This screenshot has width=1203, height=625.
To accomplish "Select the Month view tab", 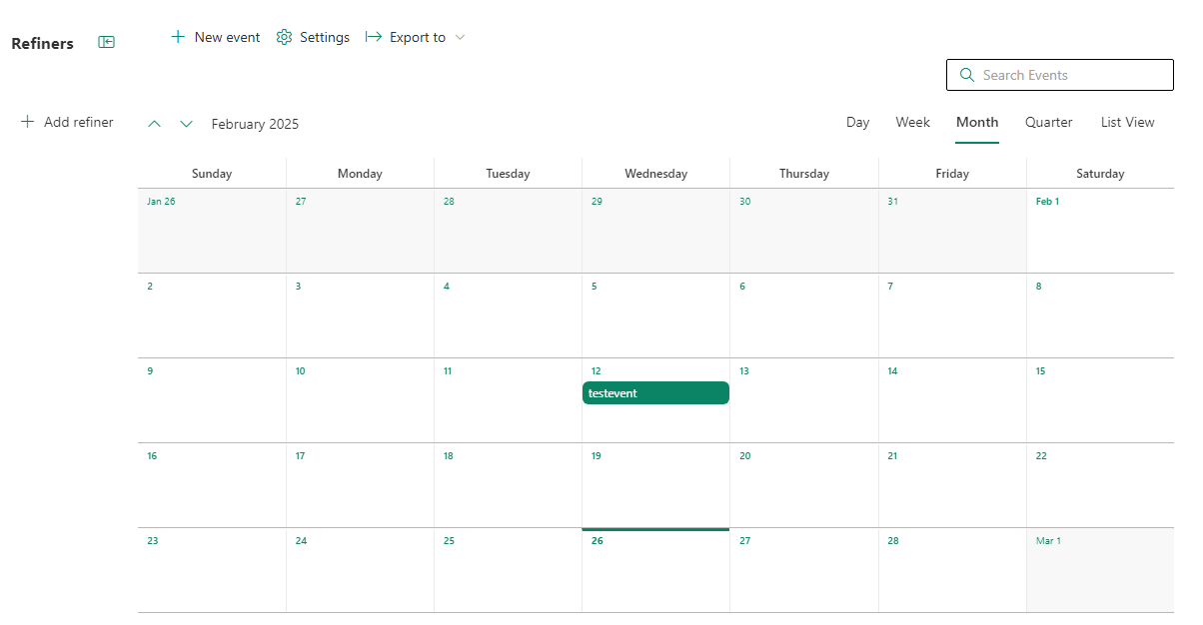I will point(976,121).
